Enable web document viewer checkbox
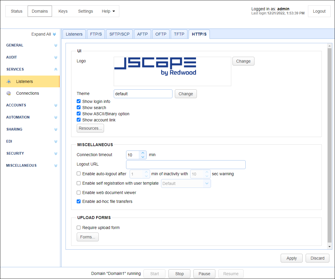 click(x=79, y=193)
